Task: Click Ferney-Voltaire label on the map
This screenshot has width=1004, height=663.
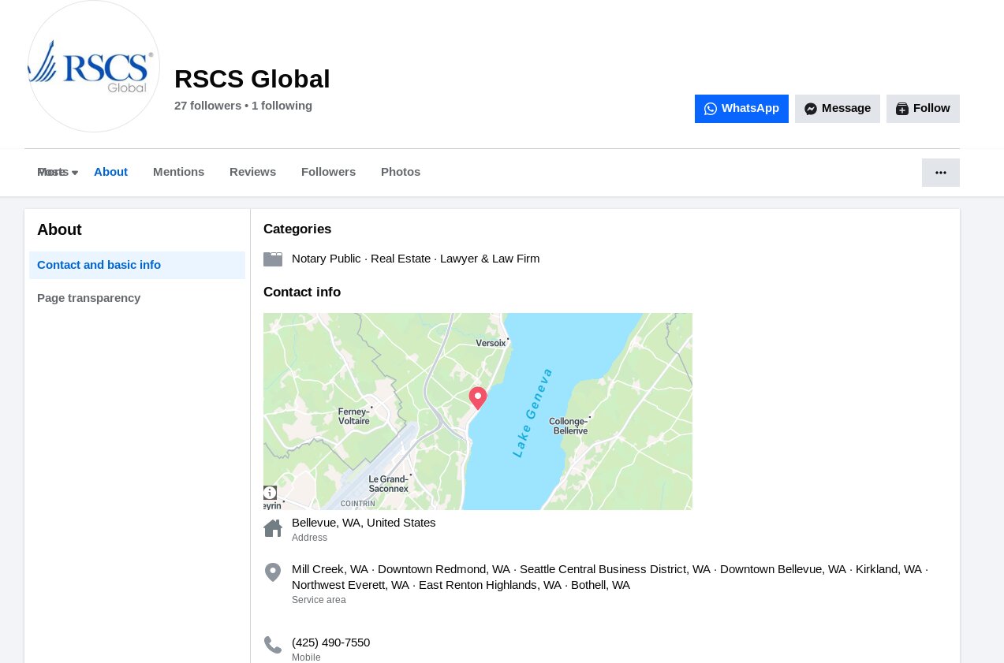Action: [x=353, y=416]
